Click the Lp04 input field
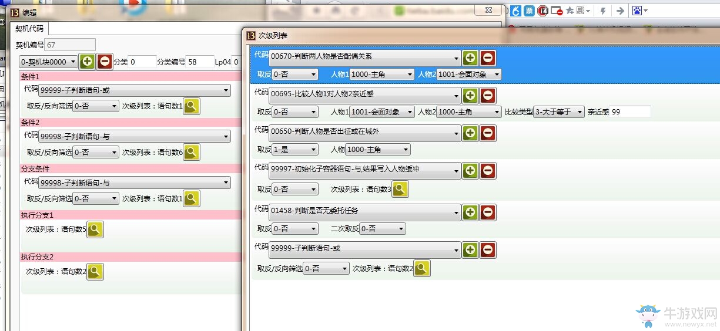This screenshot has height=331, width=720. pyautogui.click(x=236, y=62)
